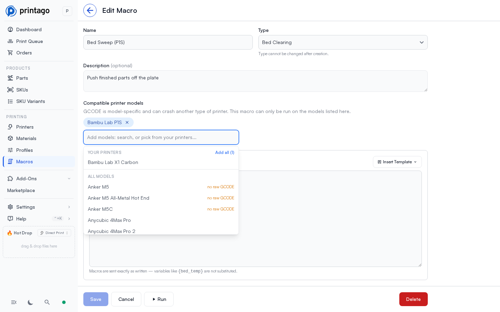Click the SKU Variants list icon

[10, 101]
